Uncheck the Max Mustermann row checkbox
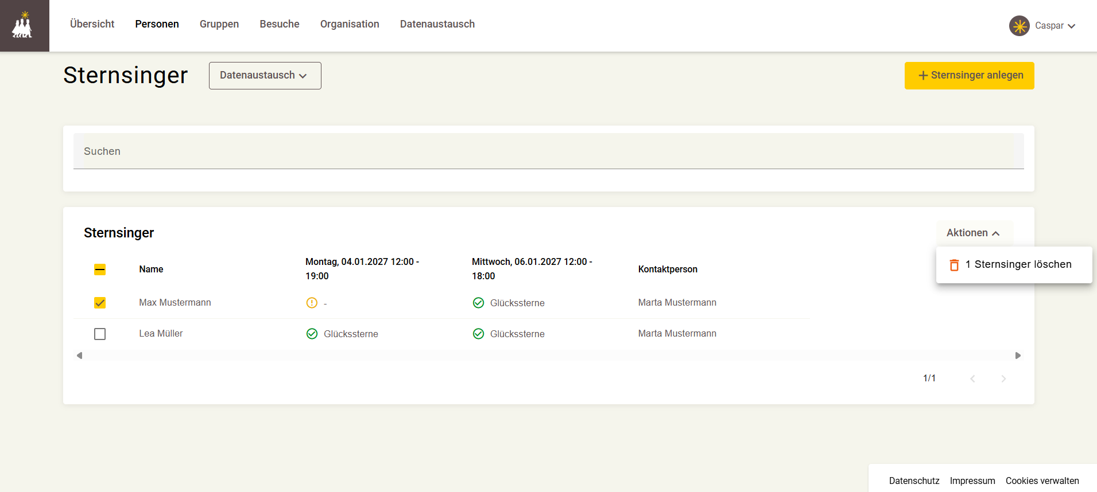 click(x=100, y=303)
